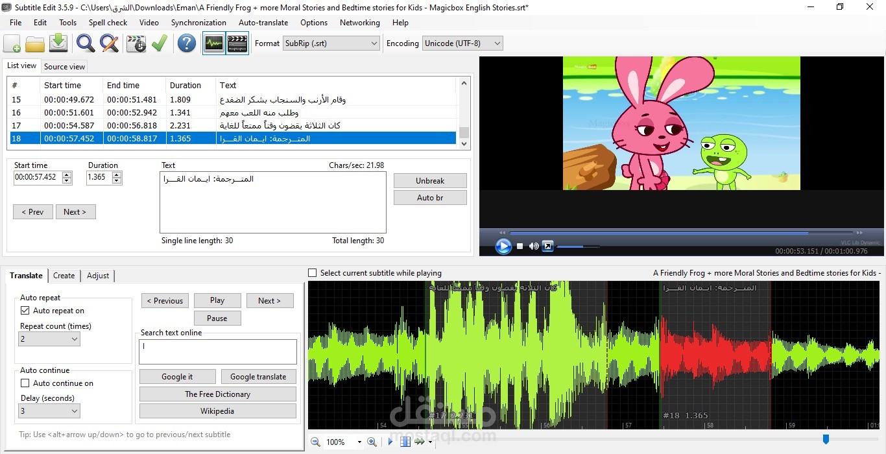The width and height of the screenshot is (886, 454).
Task: Click the Wikipedia button
Action: pos(217,411)
